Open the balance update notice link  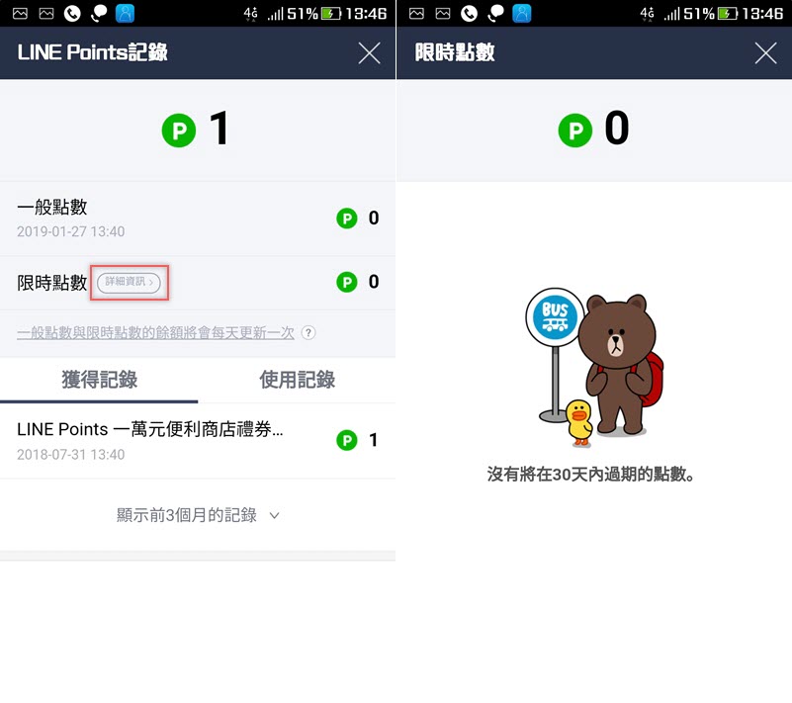pyautogui.click(x=155, y=333)
